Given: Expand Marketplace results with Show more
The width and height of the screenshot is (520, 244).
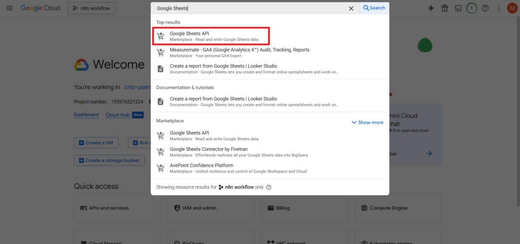Looking at the screenshot, I should [x=367, y=122].
